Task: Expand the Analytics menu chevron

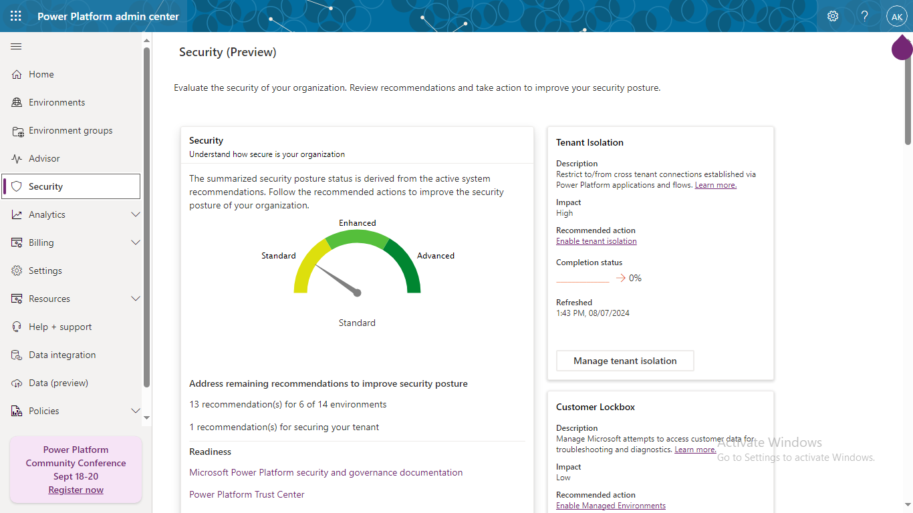Action: tap(136, 214)
